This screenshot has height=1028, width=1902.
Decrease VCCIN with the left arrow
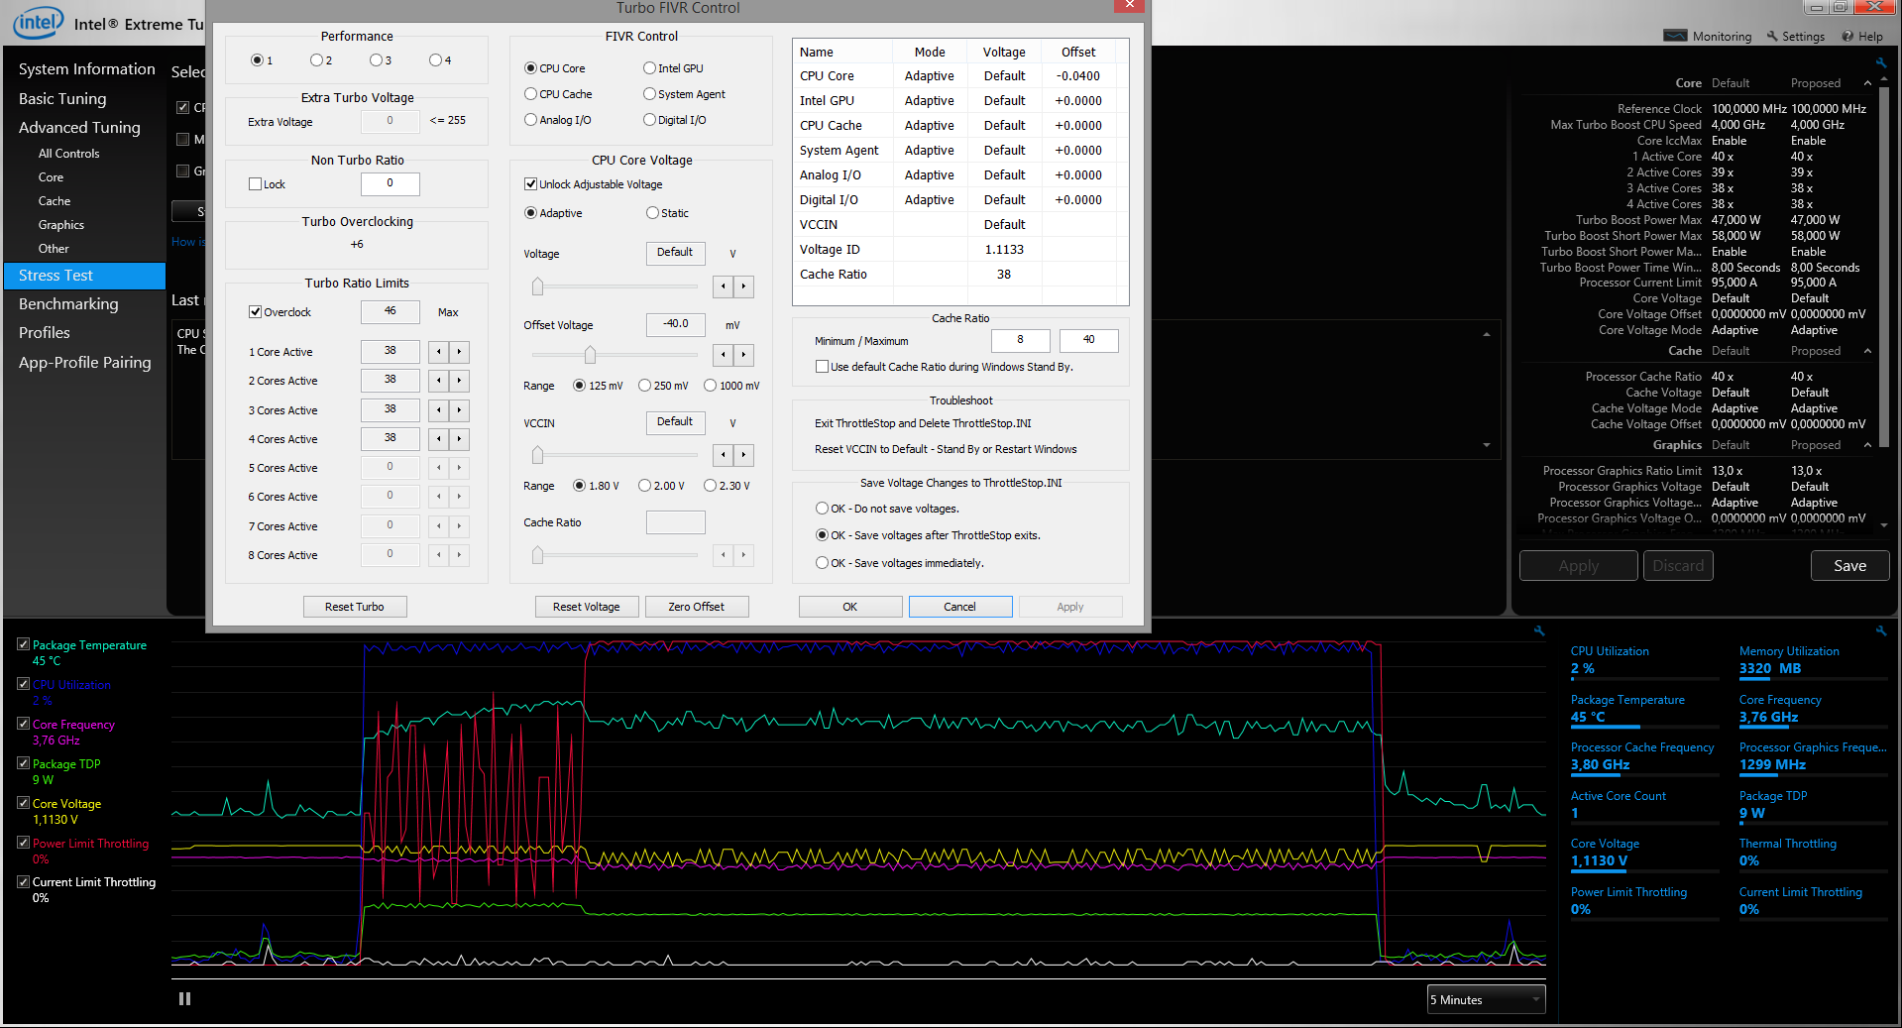click(724, 455)
